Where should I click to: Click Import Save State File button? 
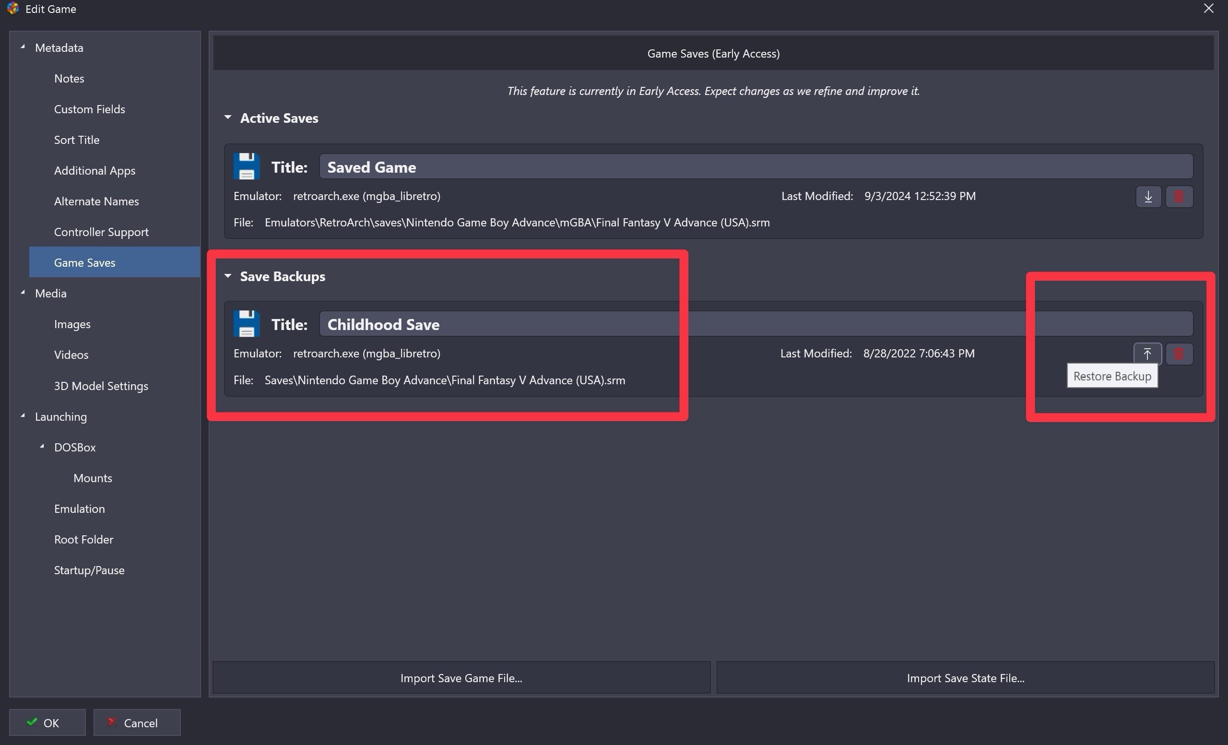click(965, 678)
